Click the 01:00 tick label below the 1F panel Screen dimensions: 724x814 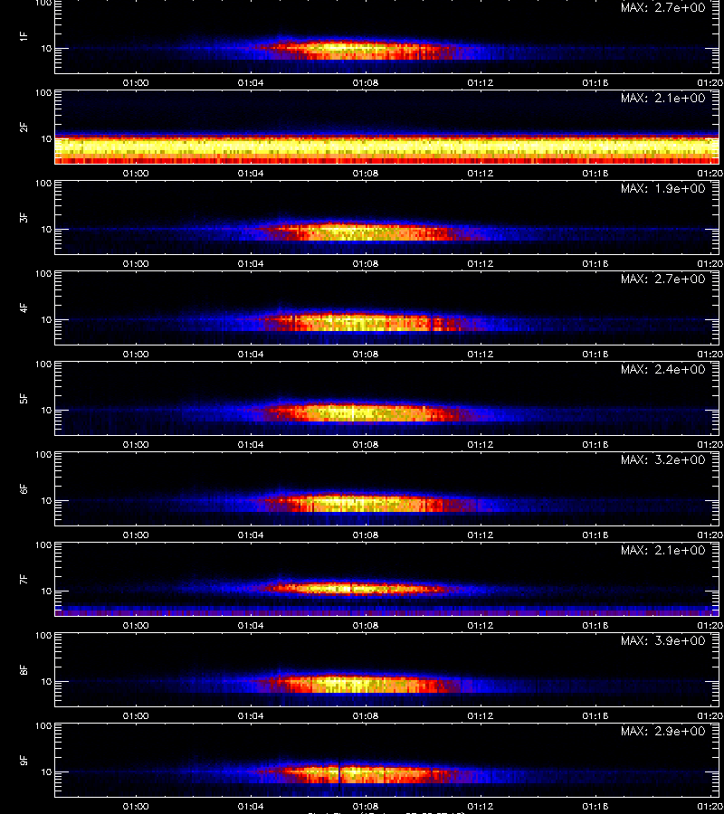(x=136, y=83)
